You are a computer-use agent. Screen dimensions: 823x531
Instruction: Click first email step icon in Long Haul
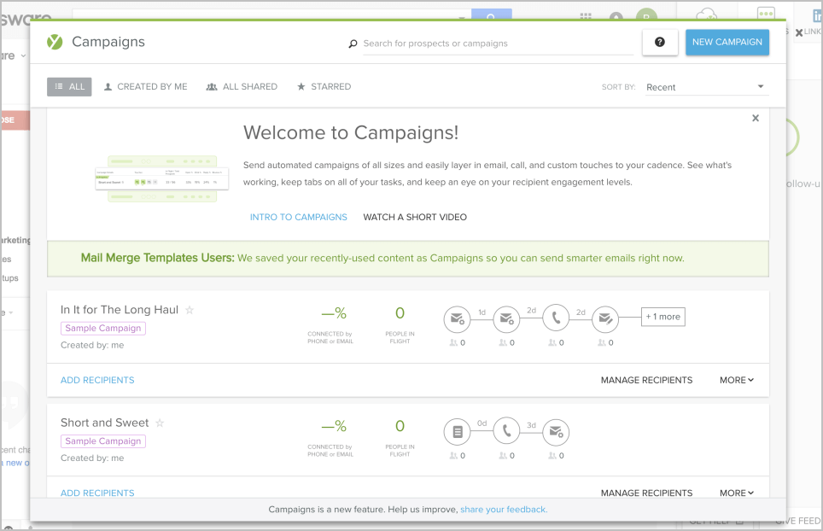[x=458, y=318]
